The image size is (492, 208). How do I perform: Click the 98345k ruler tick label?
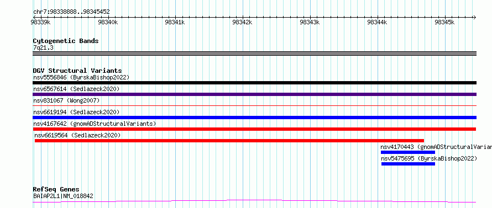point(444,22)
